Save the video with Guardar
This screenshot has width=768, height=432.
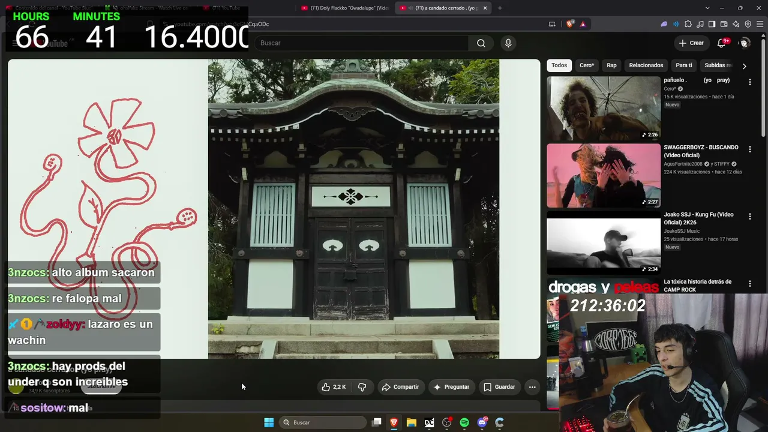pyautogui.click(x=499, y=387)
